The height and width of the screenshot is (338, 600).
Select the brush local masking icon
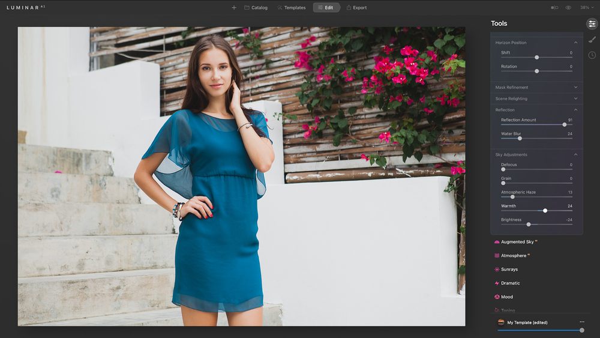point(592,40)
